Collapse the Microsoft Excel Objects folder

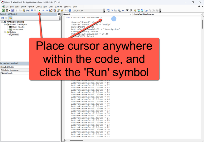click(5, 24)
